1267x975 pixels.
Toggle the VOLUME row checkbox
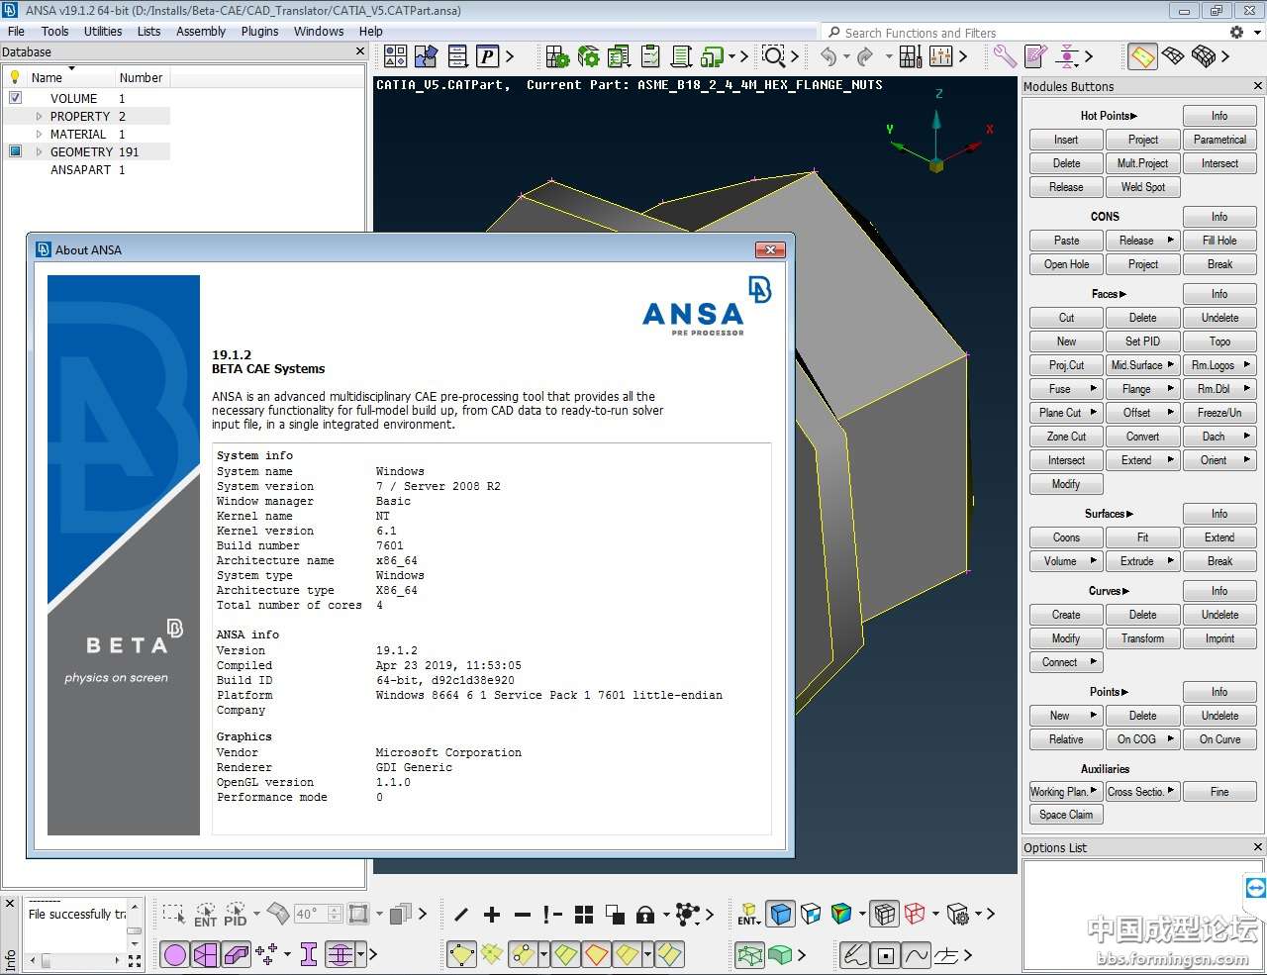15,98
